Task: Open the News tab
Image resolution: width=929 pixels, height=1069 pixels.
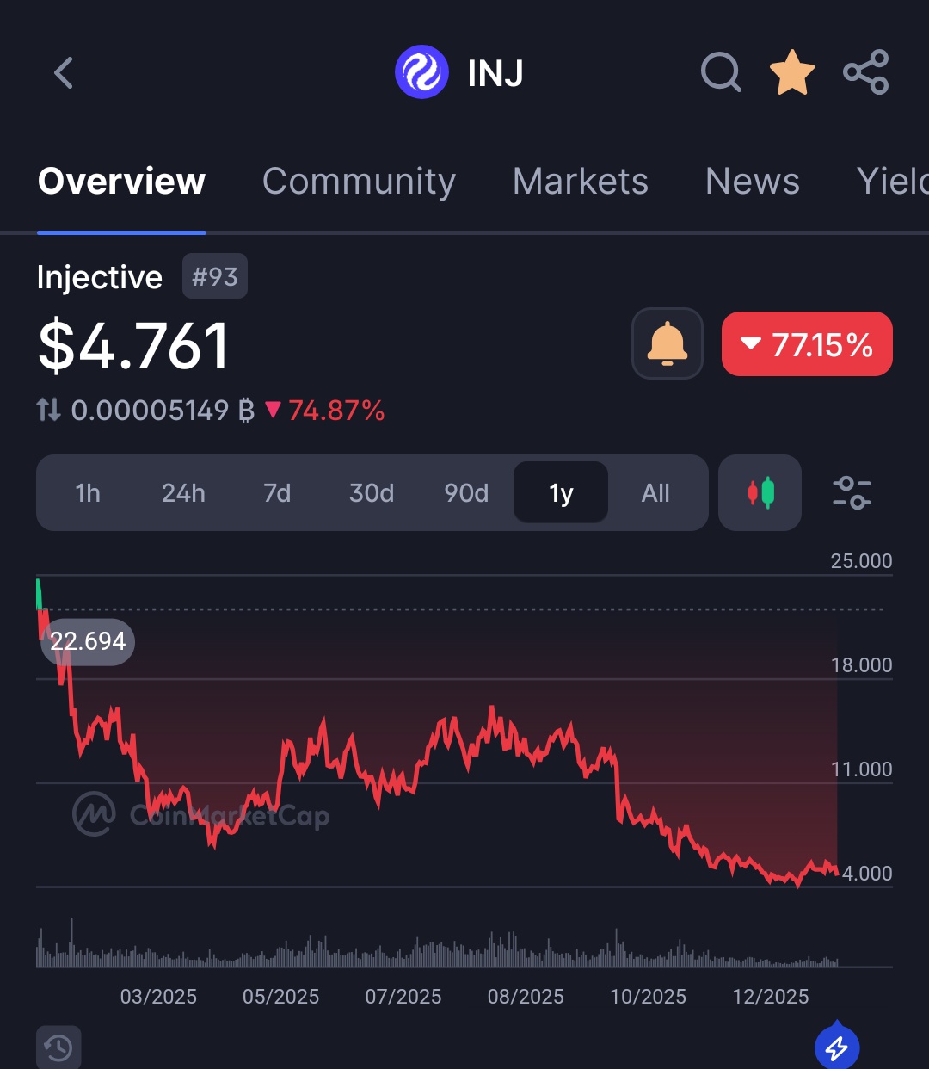Action: coord(753,182)
